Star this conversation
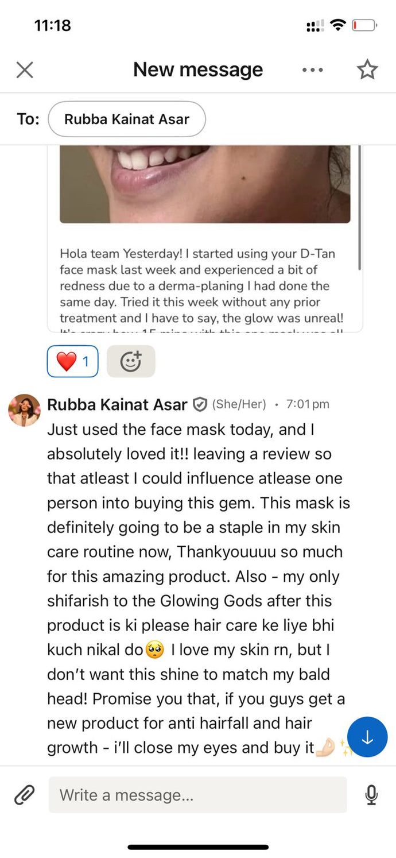The image size is (396, 858). [x=367, y=70]
